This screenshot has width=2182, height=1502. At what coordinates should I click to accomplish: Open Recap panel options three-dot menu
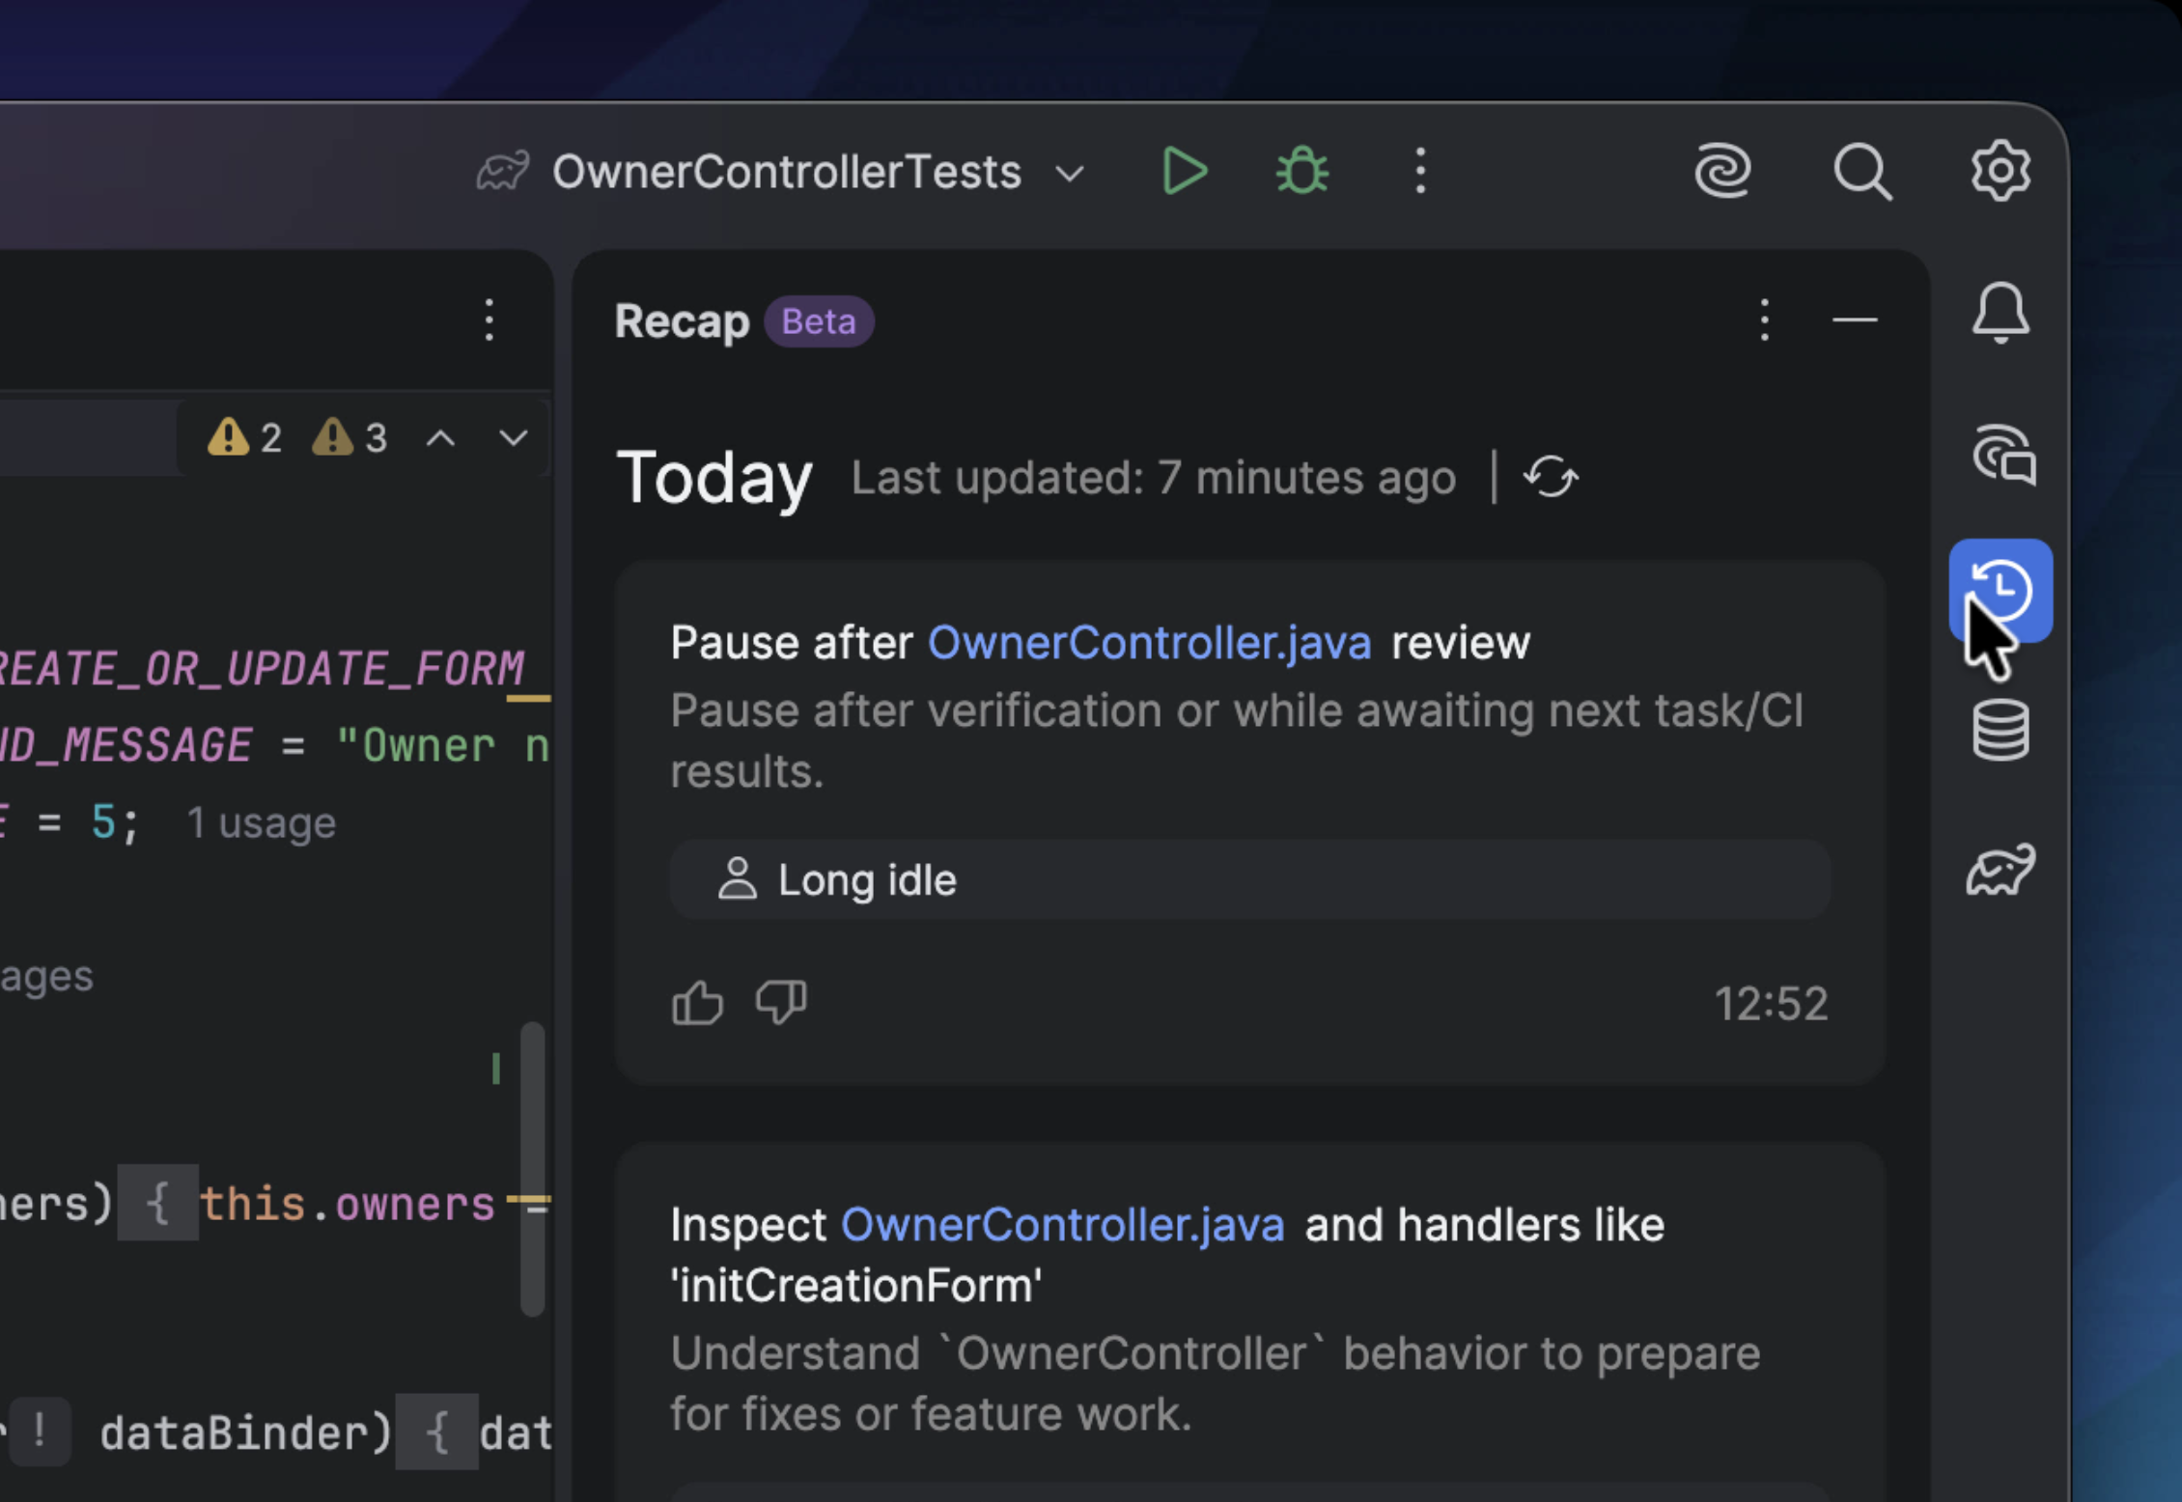click(x=1764, y=320)
